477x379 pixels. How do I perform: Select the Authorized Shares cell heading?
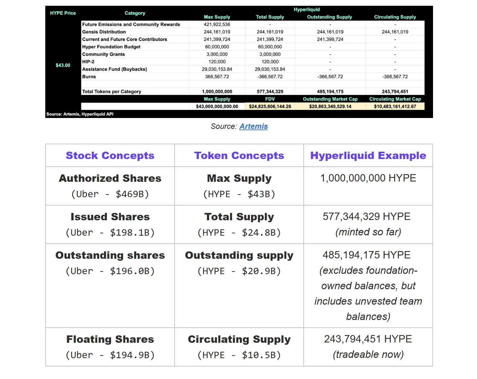coord(110,178)
